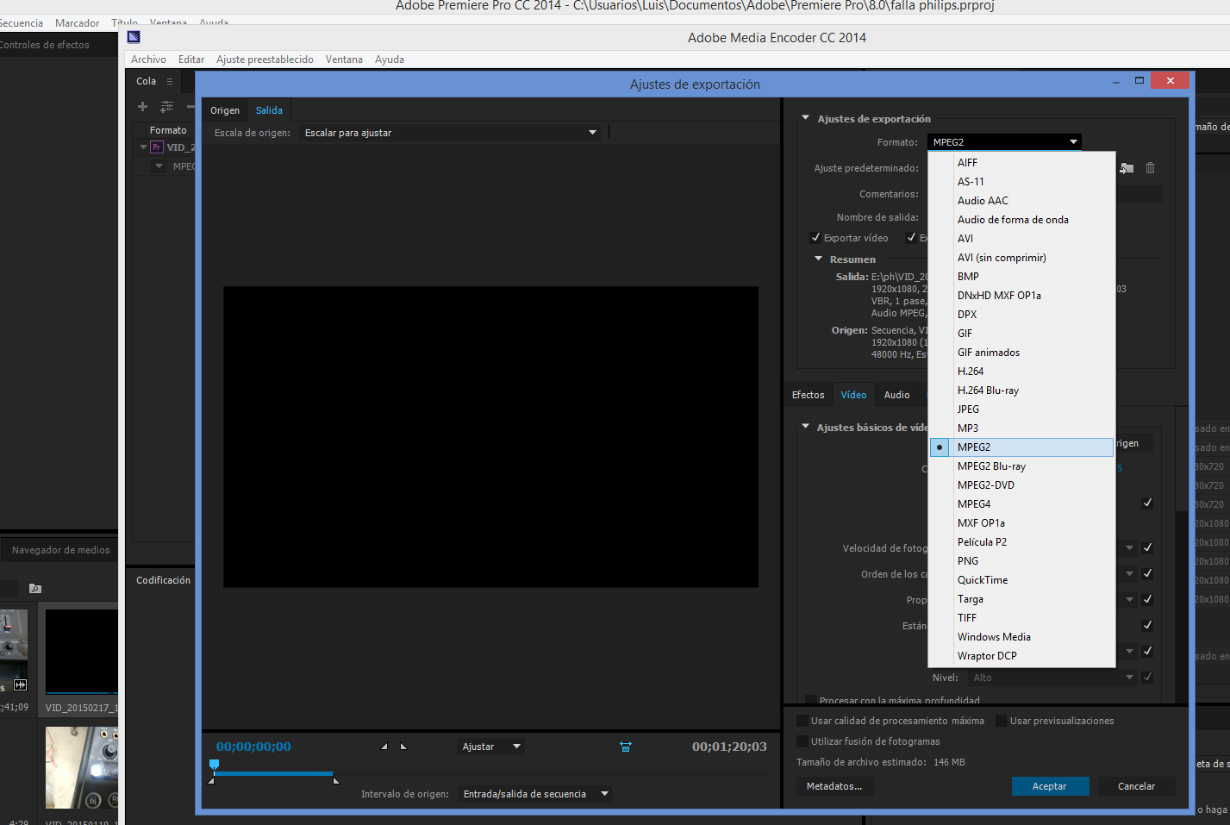This screenshot has height=825, width=1230.
Task: Enable Usar calidad de procesamiento máxima
Action: 802,721
